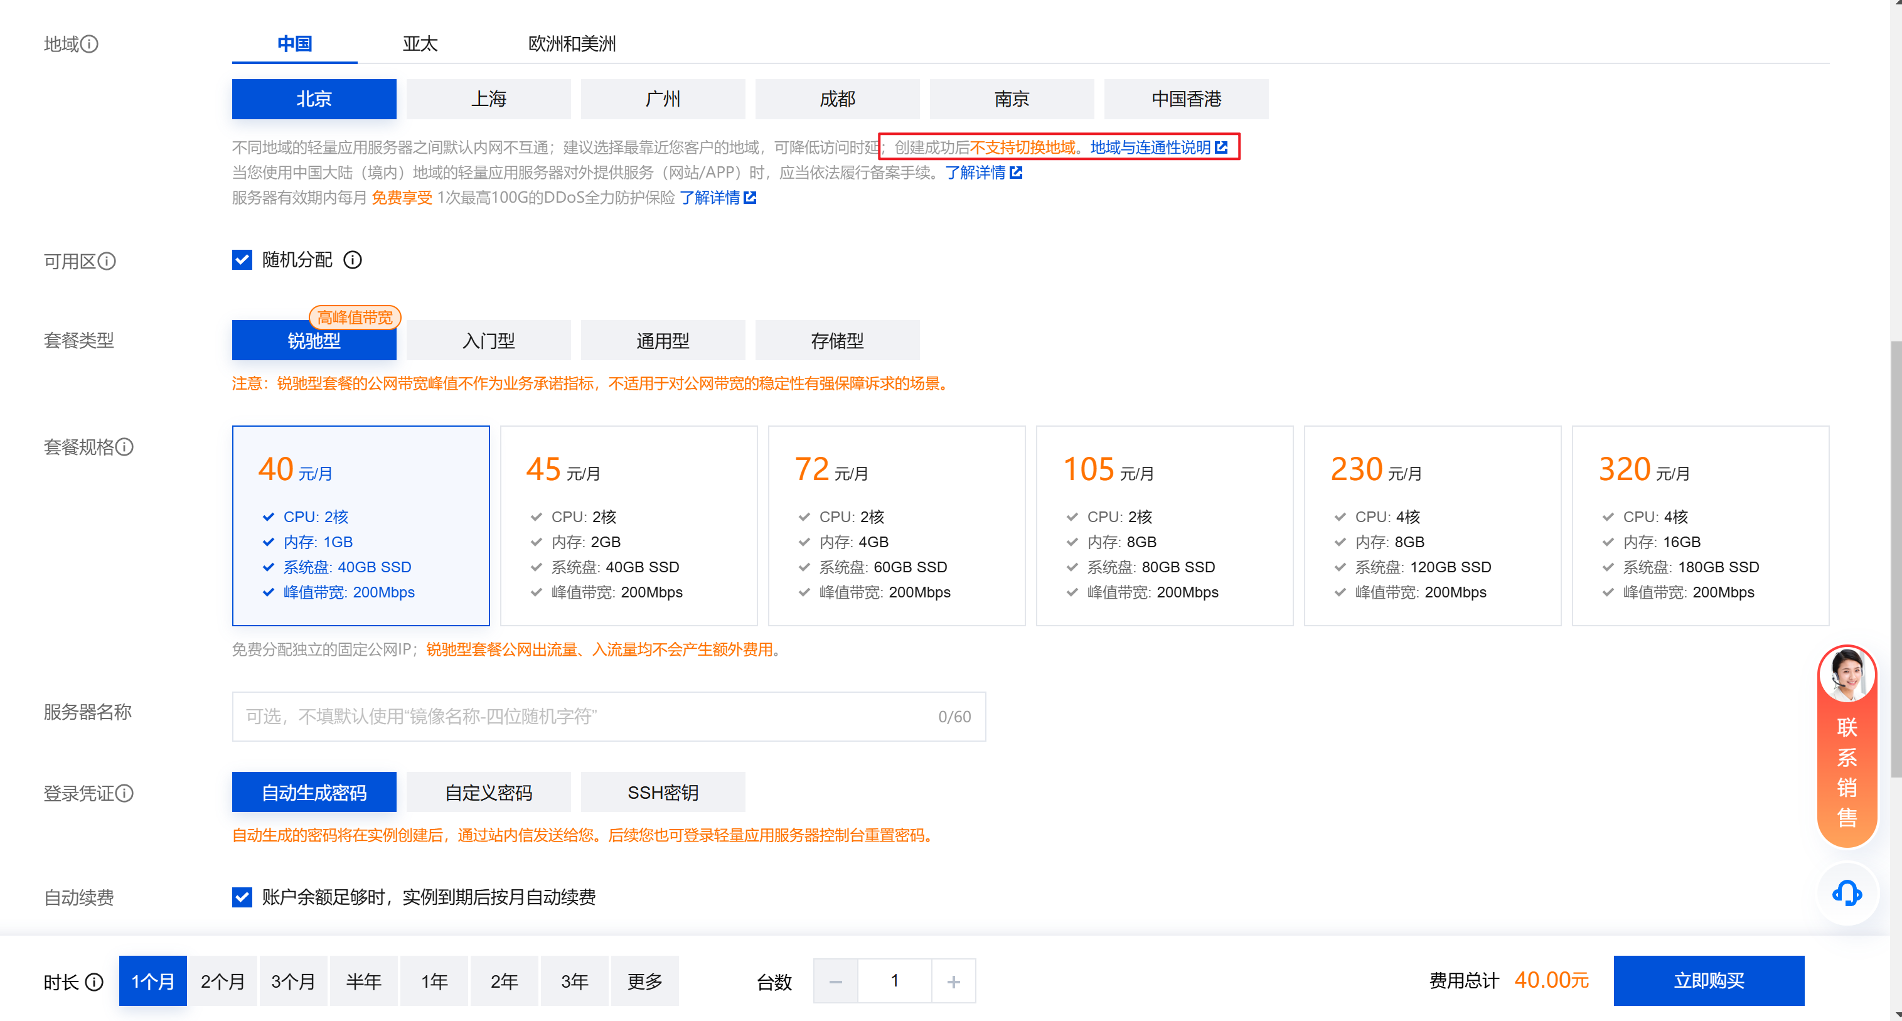Image resolution: width=1902 pixels, height=1021 pixels.
Task: Select the 成都 region
Action: click(x=837, y=99)
